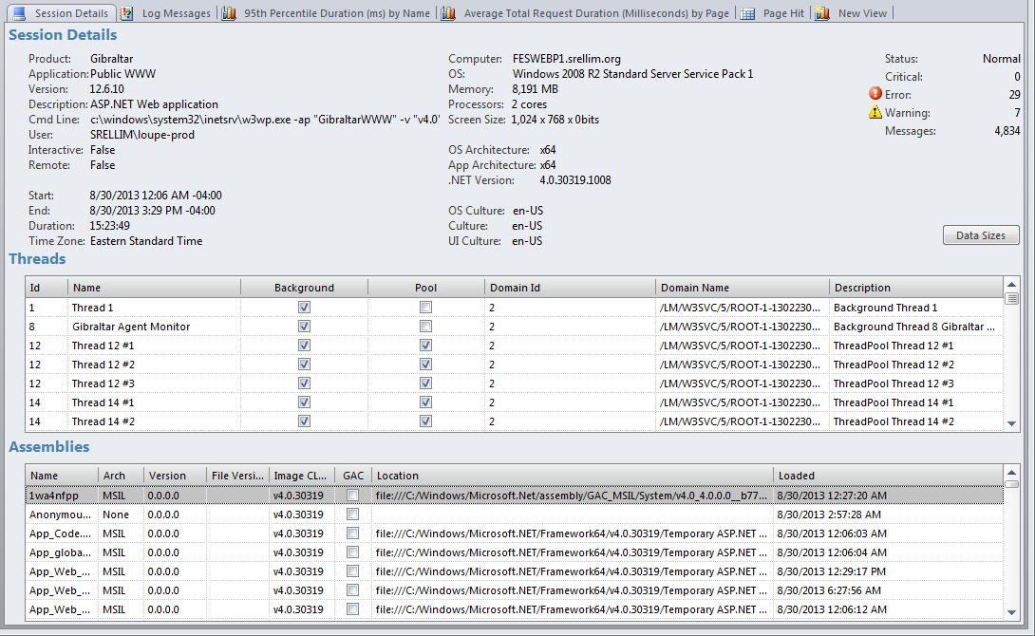Toggle the Pool checkbox for Thread 12 #1
The width and height of the screenshot is (1035, 636).
click(424, 345)
